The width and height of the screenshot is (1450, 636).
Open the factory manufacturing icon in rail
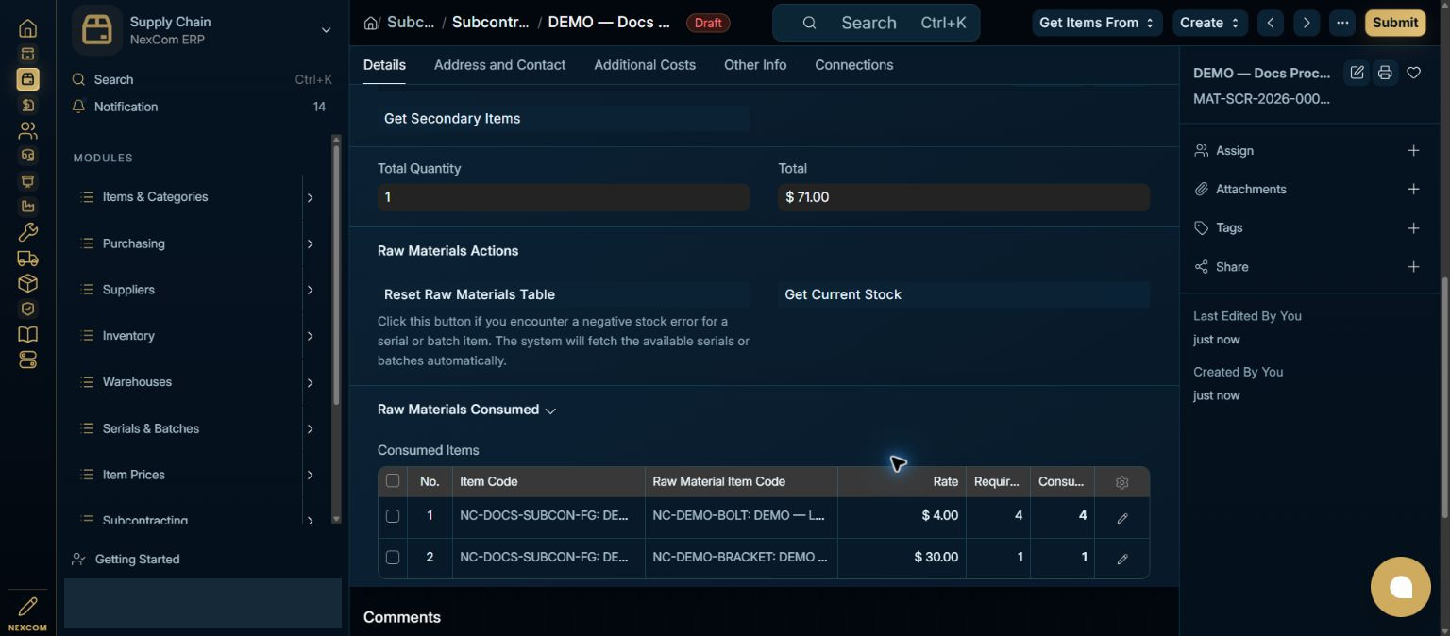27,207
